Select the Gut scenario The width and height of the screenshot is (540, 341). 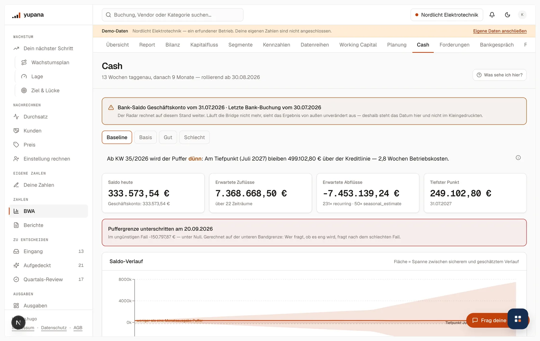168,137
